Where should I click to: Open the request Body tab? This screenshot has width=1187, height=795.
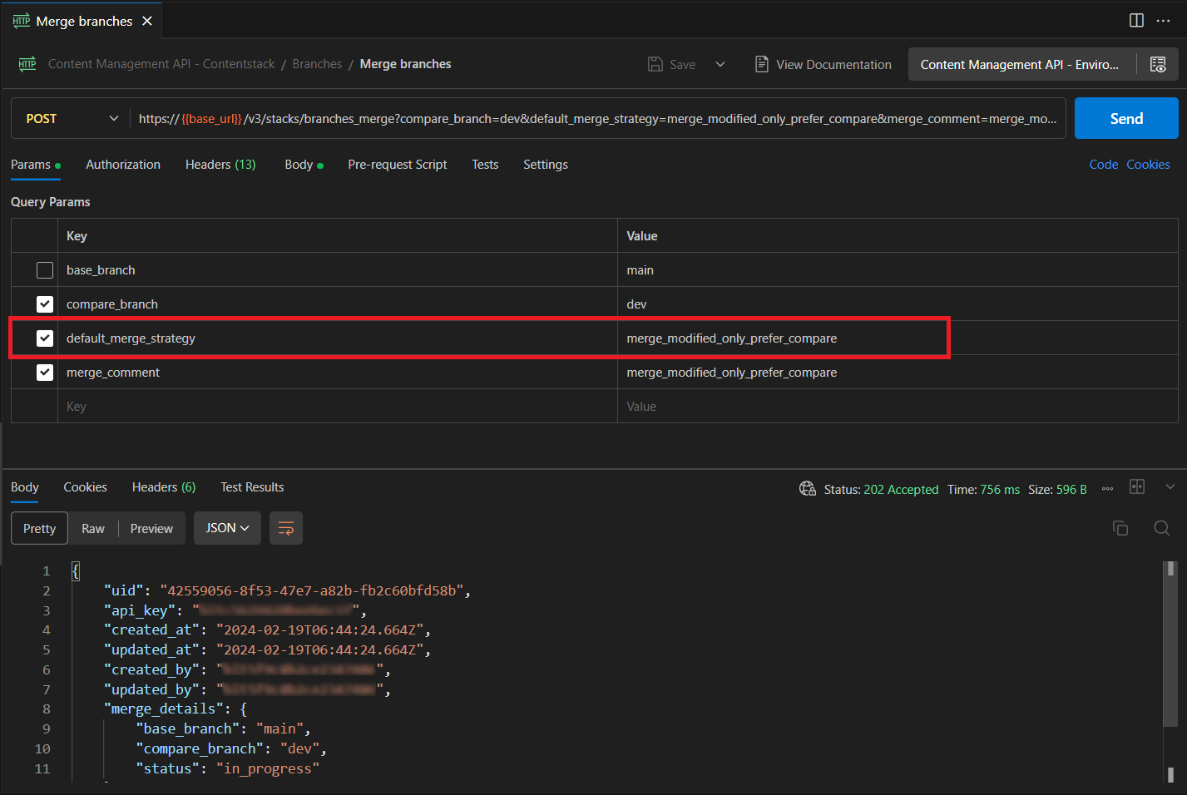[x=304, y=165]
